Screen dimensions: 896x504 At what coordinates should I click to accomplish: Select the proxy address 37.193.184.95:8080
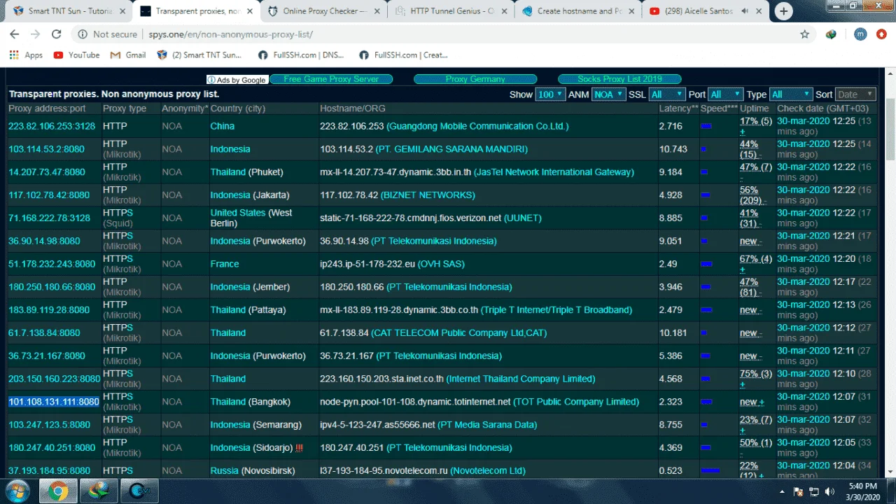pyautogui.click(x=49, y=470)
